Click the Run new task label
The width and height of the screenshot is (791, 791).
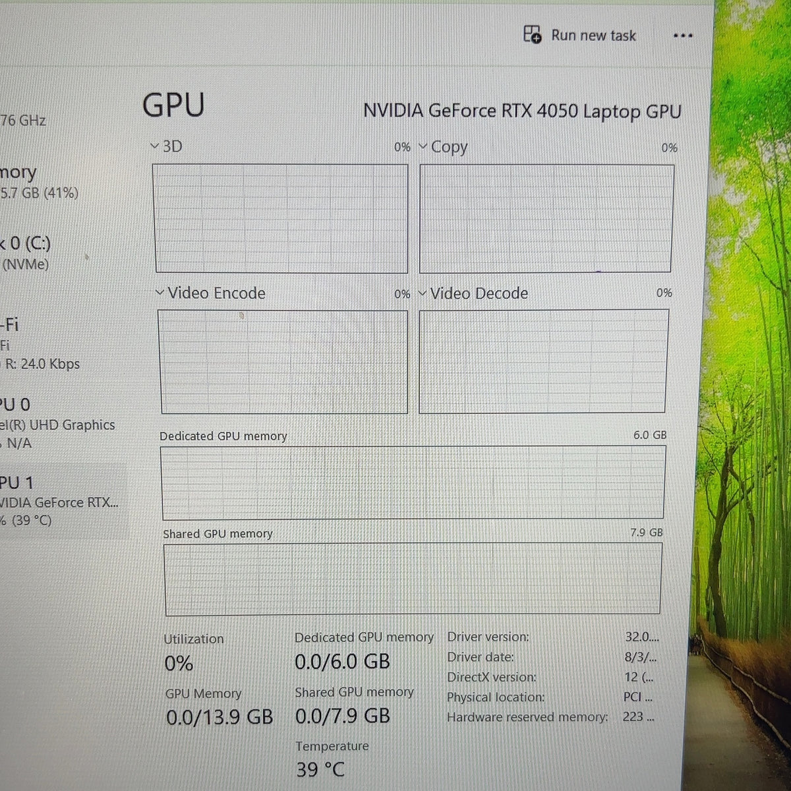593,36
